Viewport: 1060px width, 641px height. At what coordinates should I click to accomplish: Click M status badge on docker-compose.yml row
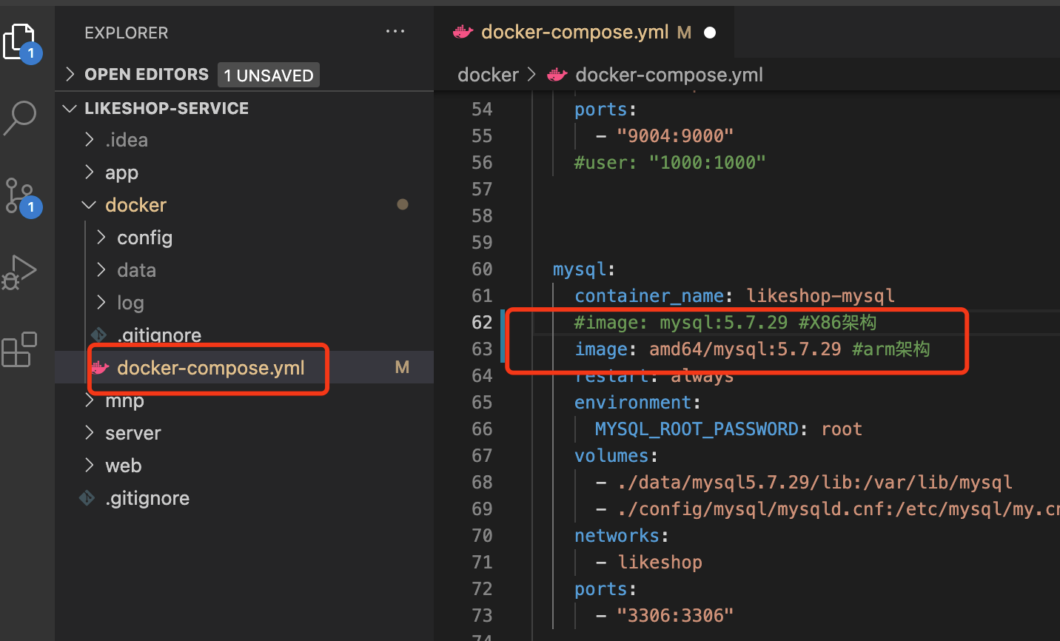(x=402, y=368)
